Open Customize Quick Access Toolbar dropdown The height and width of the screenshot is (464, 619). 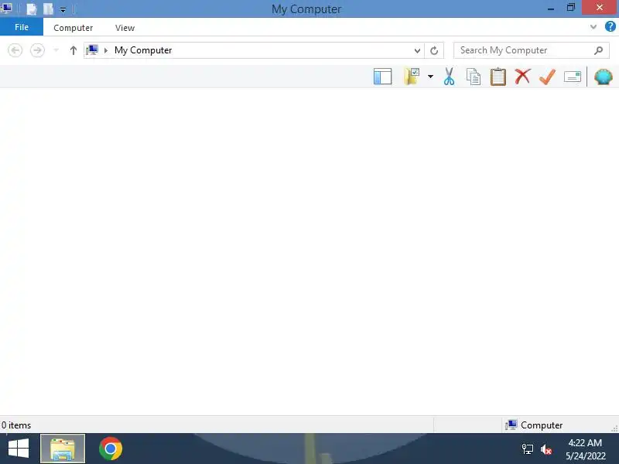(63, 9)
